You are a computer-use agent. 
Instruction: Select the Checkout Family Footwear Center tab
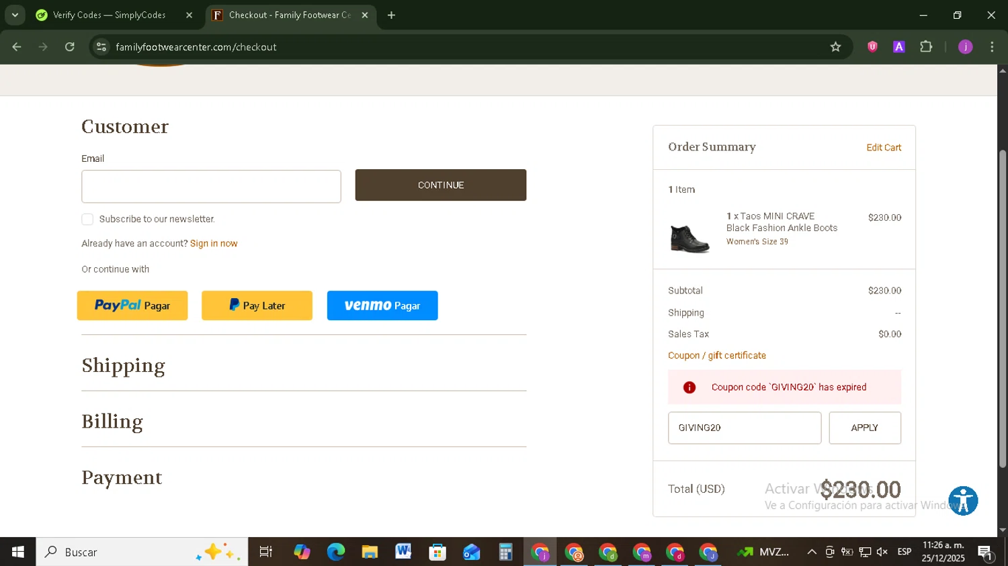point(290,15)
